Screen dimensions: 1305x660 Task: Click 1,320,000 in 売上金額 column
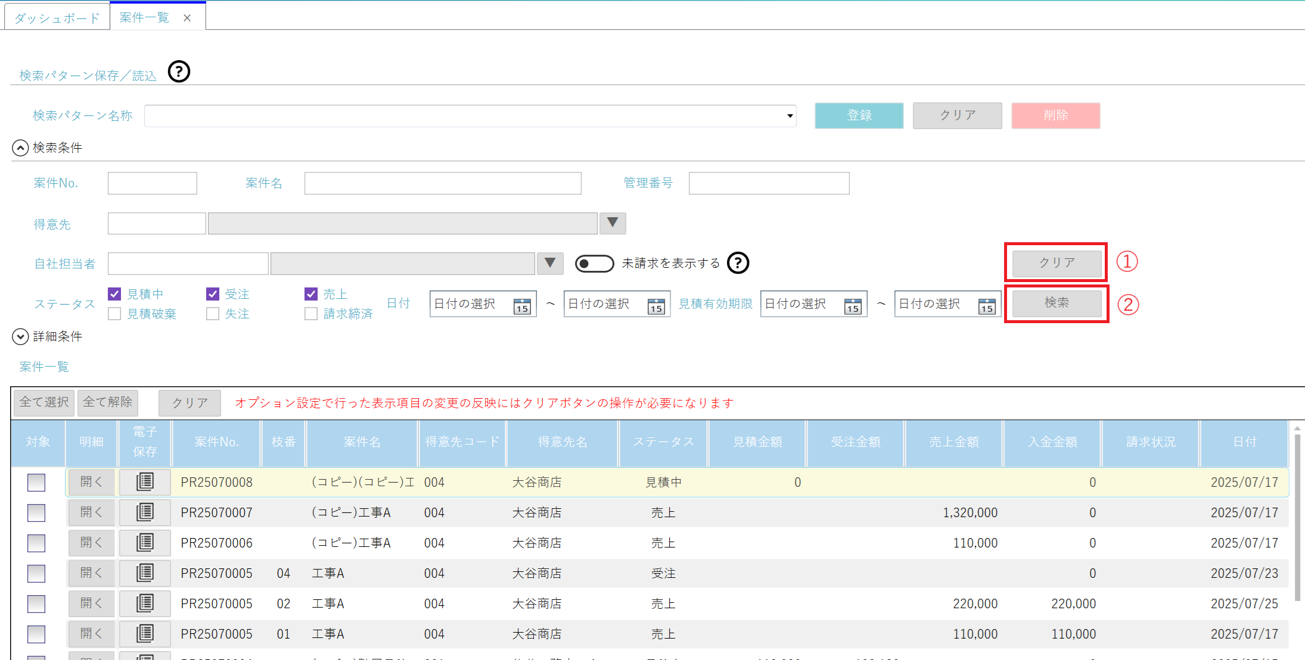(970, 512)
